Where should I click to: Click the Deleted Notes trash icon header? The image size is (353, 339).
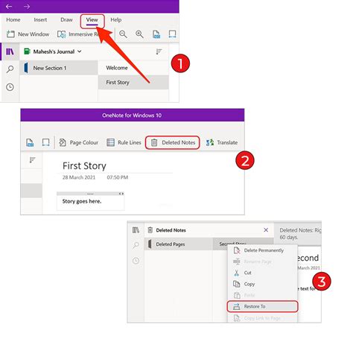click(150, 230)
